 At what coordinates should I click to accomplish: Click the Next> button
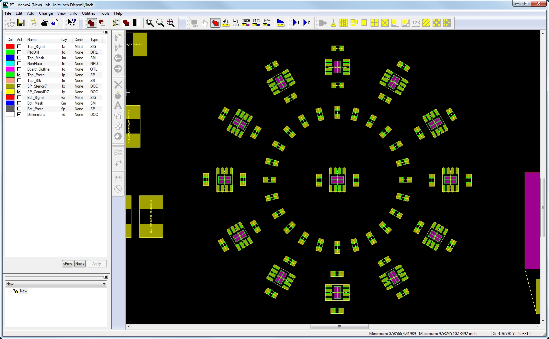[x=80, y=264]
